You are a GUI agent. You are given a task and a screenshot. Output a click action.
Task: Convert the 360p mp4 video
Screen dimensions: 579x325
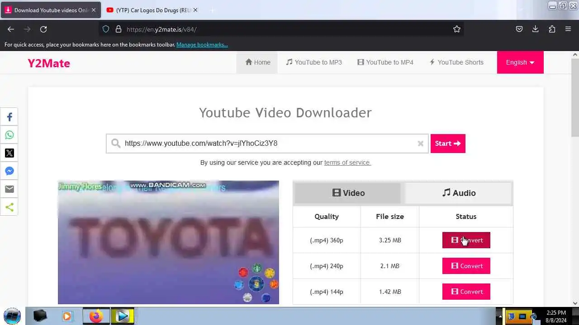click(466, 240)
